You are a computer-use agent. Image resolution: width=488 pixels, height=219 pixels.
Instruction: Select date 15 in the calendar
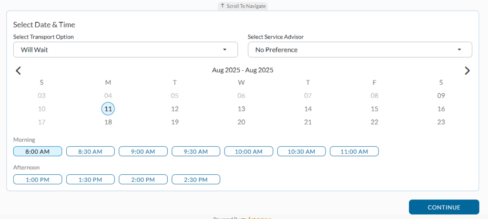(375, 109)
